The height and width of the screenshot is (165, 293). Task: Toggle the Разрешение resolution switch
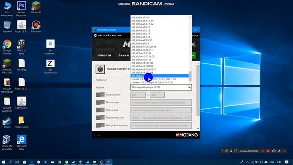pyautogui.click(x=100, y=95)
